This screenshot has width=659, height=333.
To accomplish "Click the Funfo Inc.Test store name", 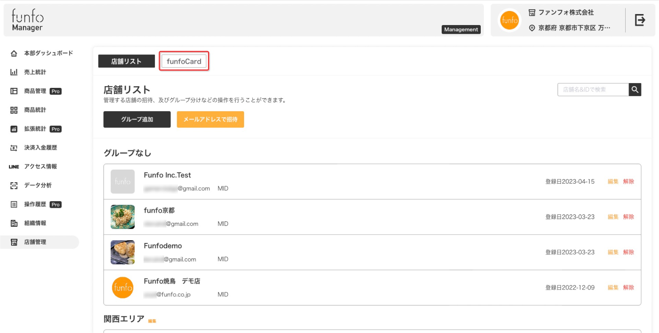I will point(167,175).
